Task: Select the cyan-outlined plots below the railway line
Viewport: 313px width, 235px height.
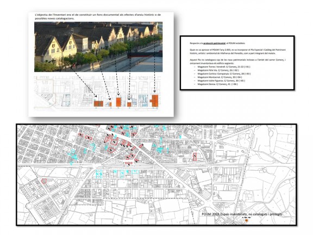Action: [x=117, y=174]
